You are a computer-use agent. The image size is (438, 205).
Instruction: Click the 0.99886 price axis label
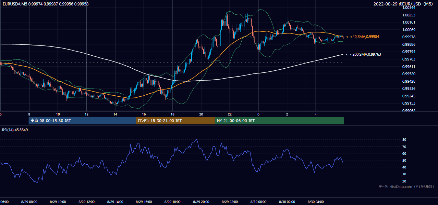(x=409, y=44)
